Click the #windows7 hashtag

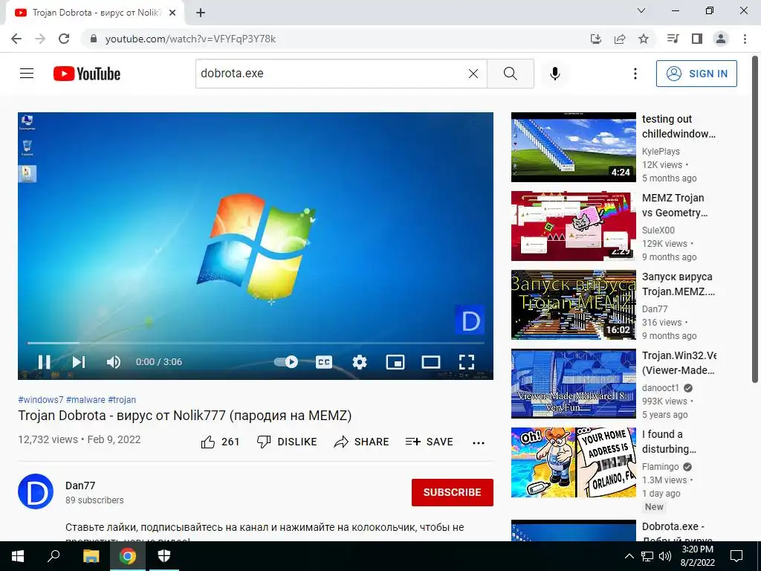[41, 399]
